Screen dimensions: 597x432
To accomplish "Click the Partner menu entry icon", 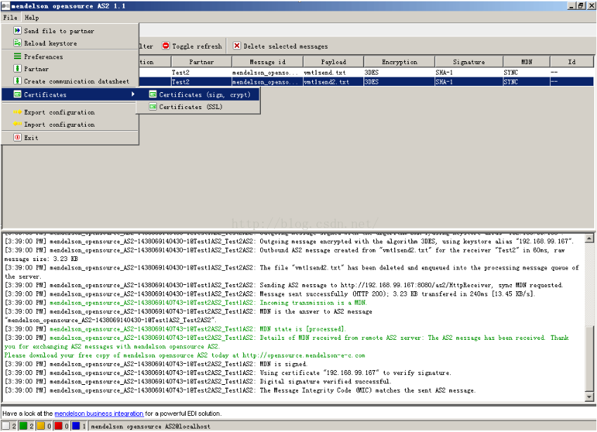I will 17,68.
